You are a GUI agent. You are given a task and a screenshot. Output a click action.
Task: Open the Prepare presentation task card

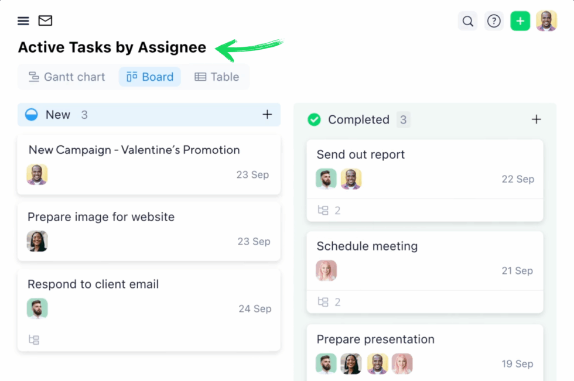click(x=375, y=339)
